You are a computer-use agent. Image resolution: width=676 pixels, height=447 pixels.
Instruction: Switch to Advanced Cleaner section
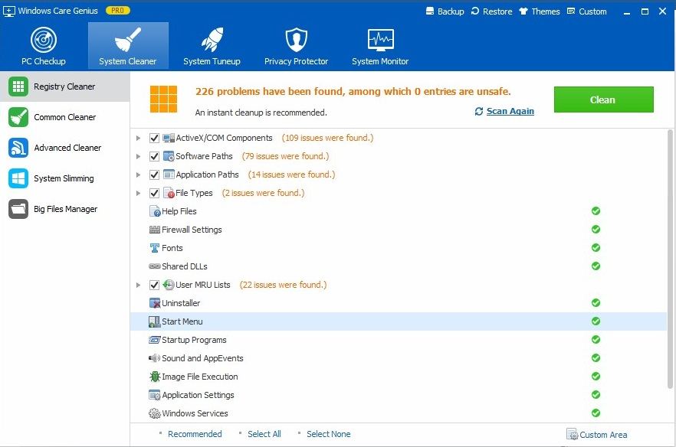64,148
